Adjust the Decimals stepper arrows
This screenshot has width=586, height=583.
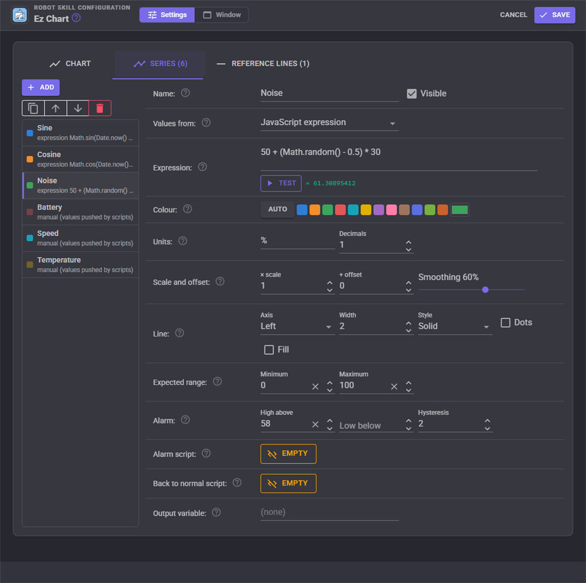pyautogui.click(x=409, y=246)
